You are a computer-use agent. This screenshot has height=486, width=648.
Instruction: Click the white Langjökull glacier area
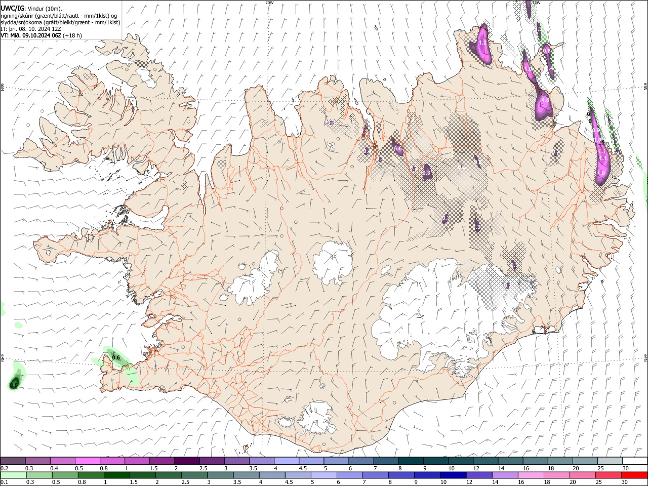(x=256, y=281)
